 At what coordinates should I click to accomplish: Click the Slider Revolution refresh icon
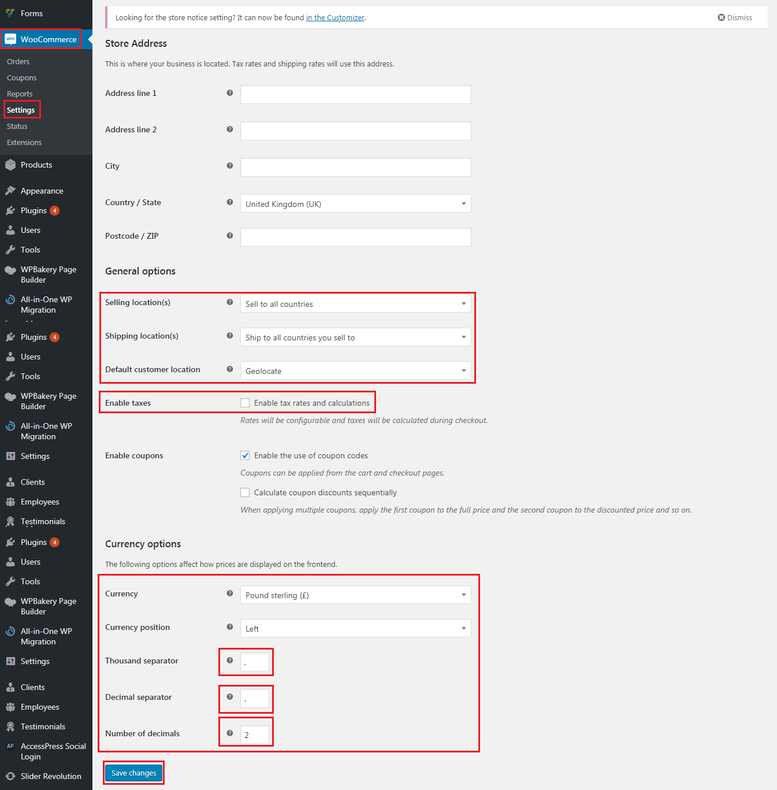[x=10, y=776]
